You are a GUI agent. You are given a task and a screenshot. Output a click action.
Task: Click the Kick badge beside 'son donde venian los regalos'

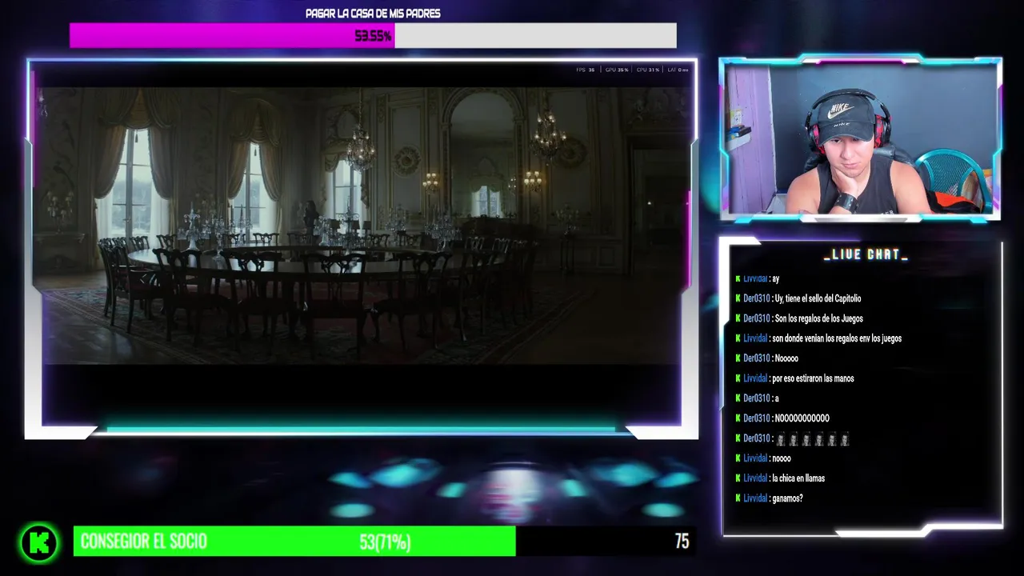point(738,338)
